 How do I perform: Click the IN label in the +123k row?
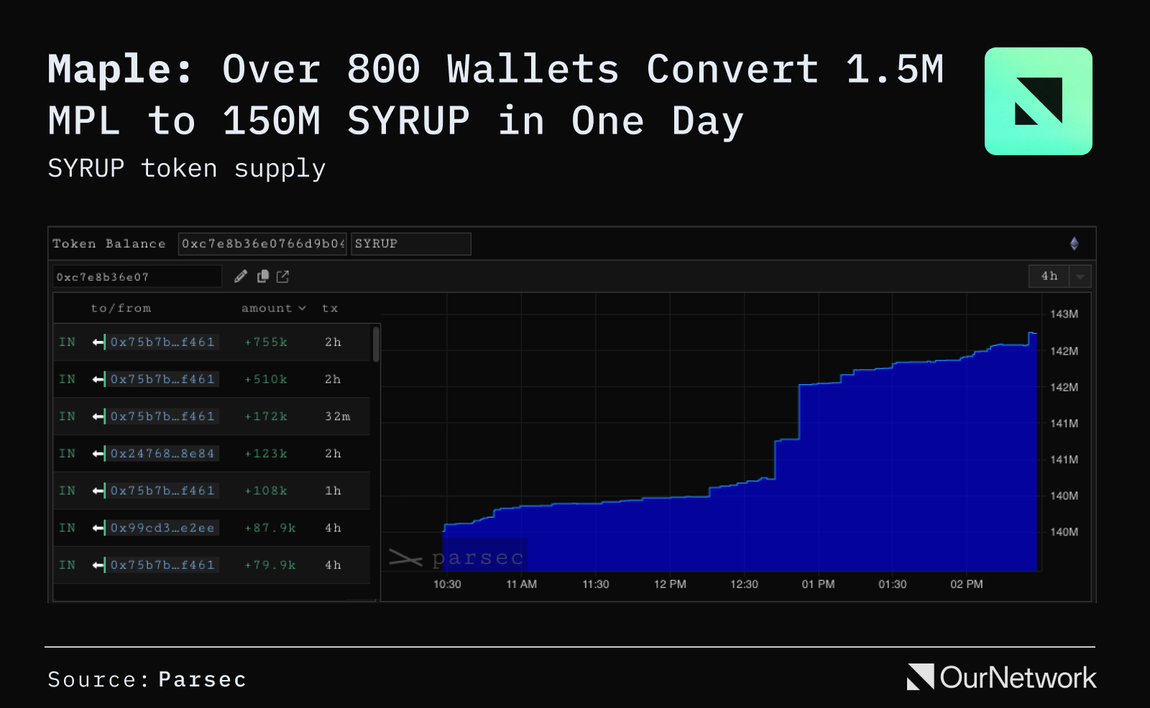(x=68, y=454)
